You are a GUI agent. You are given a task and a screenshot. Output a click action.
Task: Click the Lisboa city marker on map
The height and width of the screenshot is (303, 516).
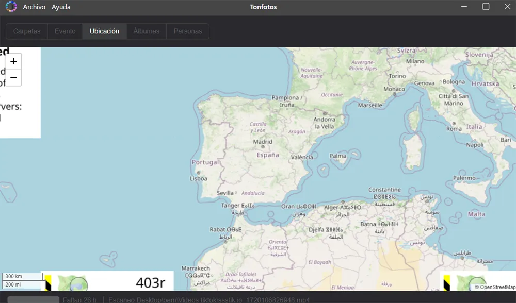(199, 173)
